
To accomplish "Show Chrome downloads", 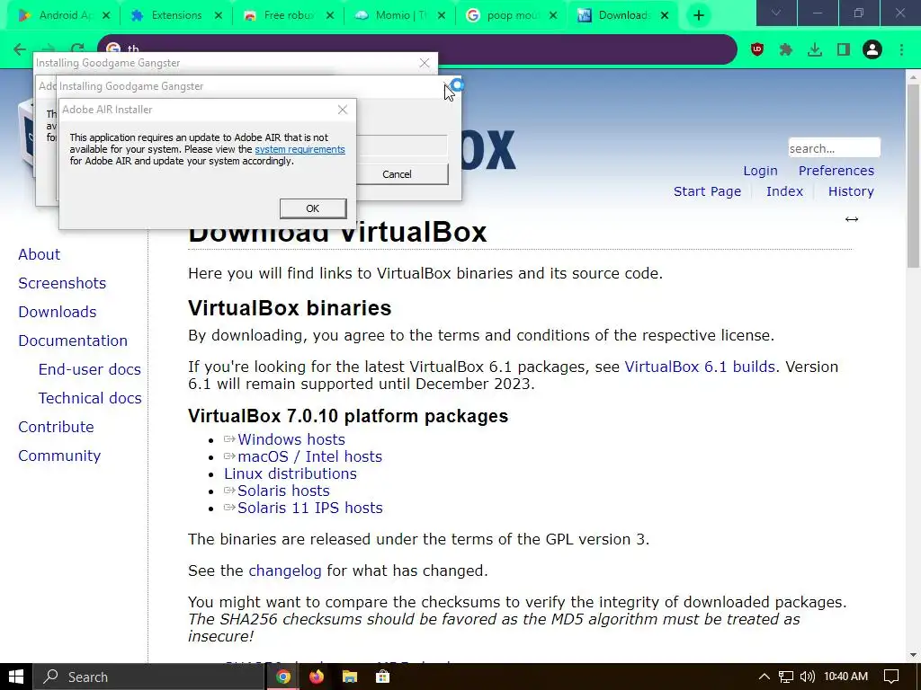I will (815, 50).
